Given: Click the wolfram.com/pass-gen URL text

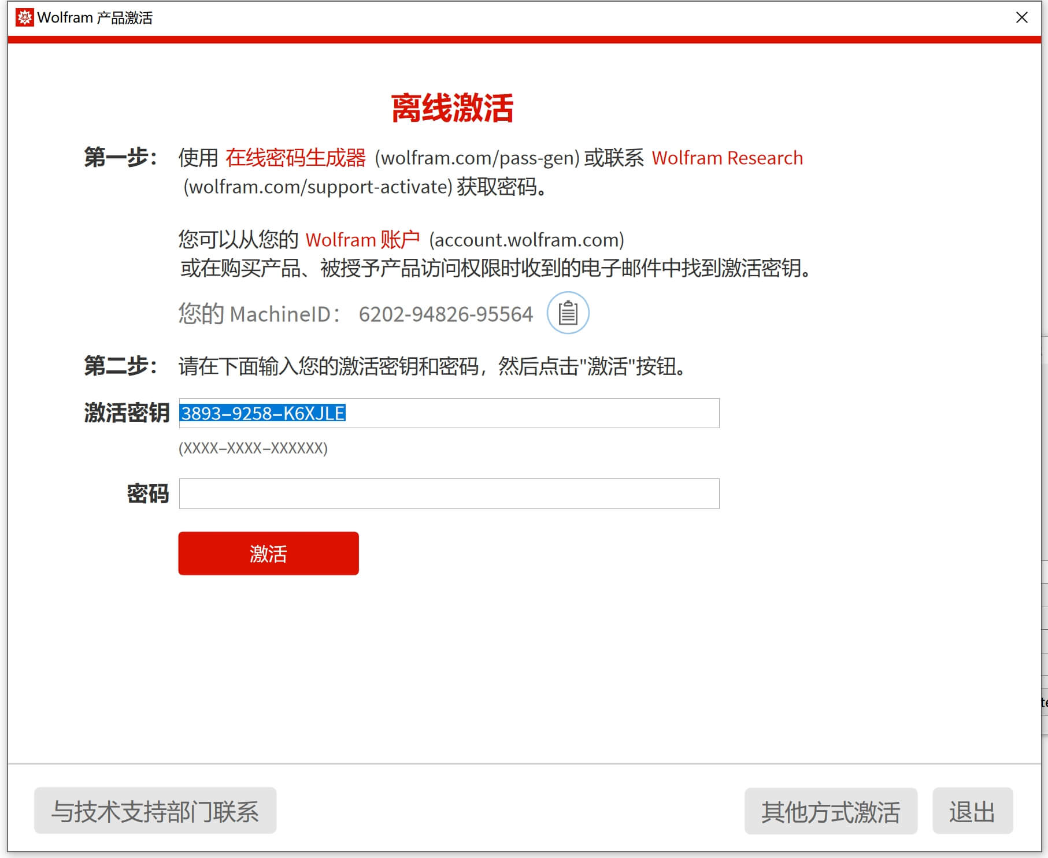Looking at the screenshot, I should click(x=477, y=158).
